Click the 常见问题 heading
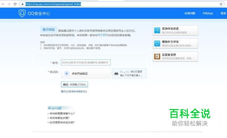This screenshot has height=138, width=227. [x=54, y=108]
